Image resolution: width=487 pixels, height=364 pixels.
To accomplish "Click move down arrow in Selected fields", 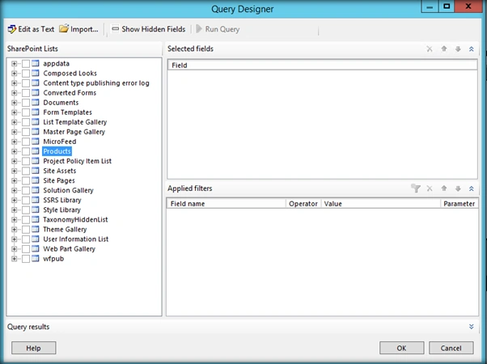I will (x=458, y=49).
